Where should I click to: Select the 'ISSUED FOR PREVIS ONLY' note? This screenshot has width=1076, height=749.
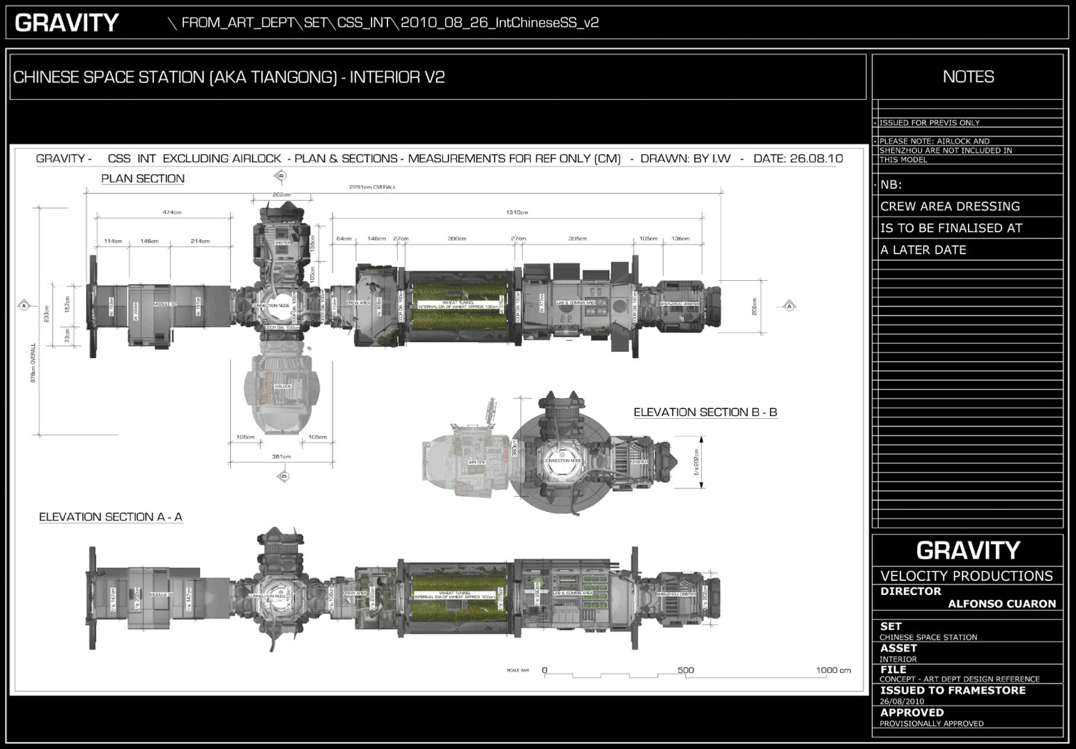(929, 123)
